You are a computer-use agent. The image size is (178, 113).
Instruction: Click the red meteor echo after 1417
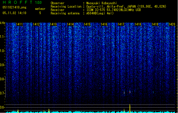pyautogui.click(x=130, y=92)
